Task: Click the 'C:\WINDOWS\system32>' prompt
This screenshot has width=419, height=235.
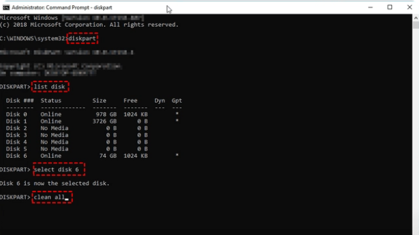Action: [x=33, y=38]
